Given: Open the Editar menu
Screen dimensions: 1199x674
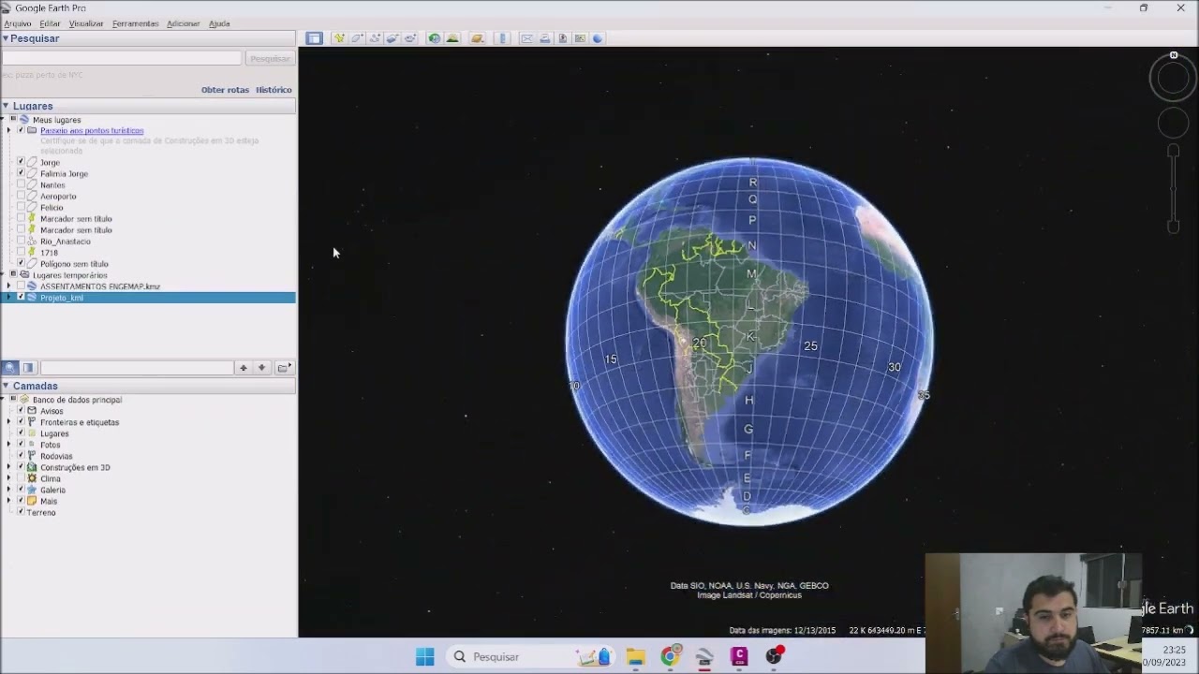Looking at the screenshot, I should tap(50, 23).
